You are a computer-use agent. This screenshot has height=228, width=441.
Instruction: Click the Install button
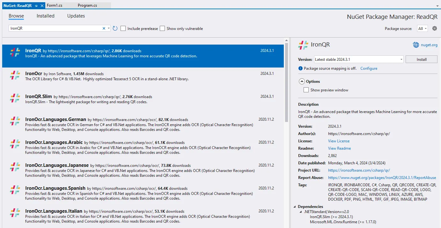pyautogui.click(x=422, y=60)
